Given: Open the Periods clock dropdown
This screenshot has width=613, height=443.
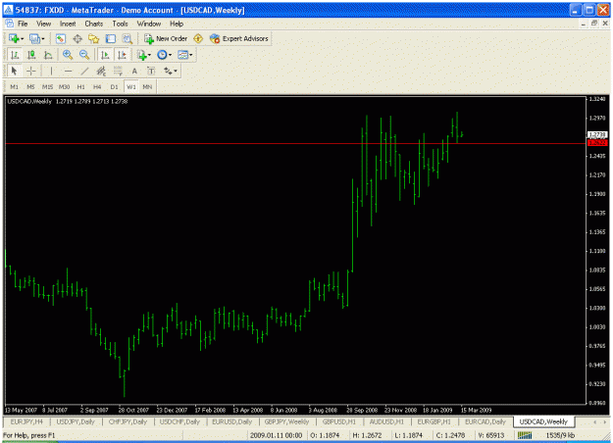Looking at the screenshot, I should pos(164,55).
